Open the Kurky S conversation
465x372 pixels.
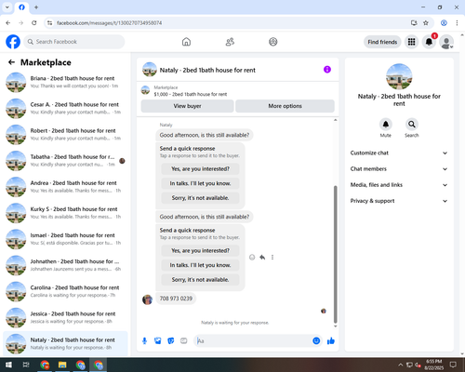[65, 213]
